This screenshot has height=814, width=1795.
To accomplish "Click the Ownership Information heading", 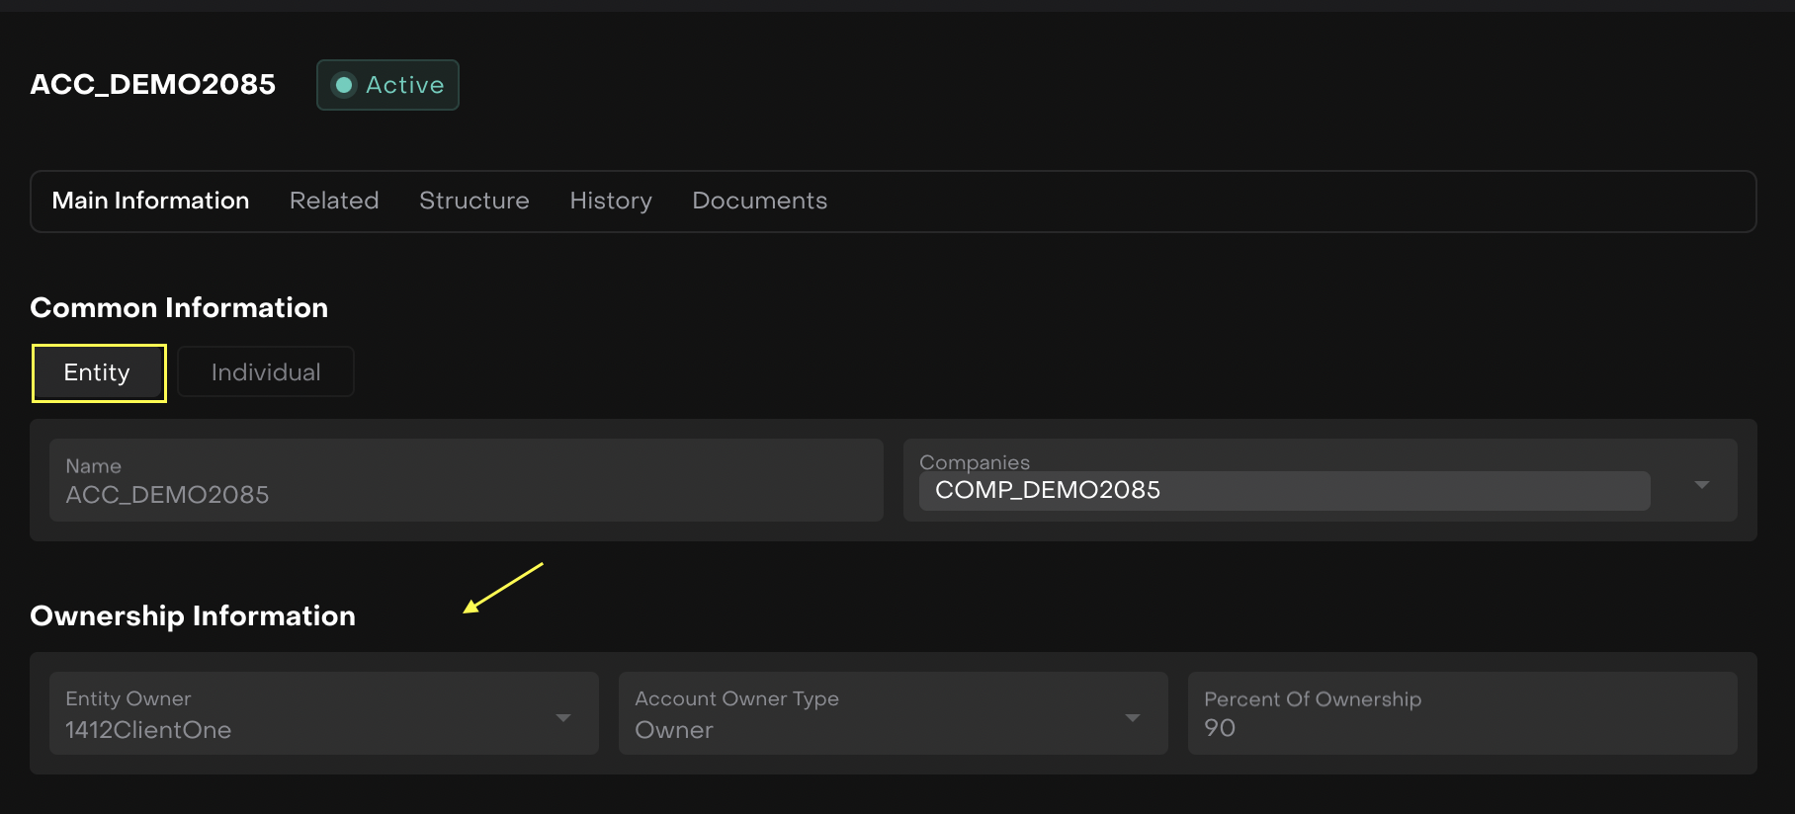I will [x=193, y=616].
